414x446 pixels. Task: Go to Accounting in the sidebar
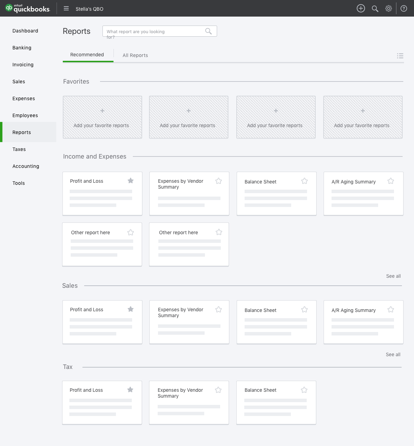[x=26, y=166]
